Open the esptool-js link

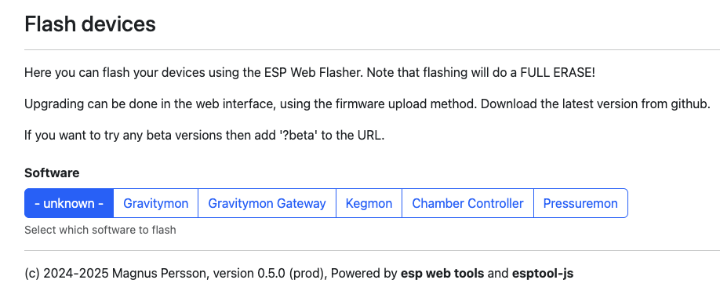(x=543, y=274)
